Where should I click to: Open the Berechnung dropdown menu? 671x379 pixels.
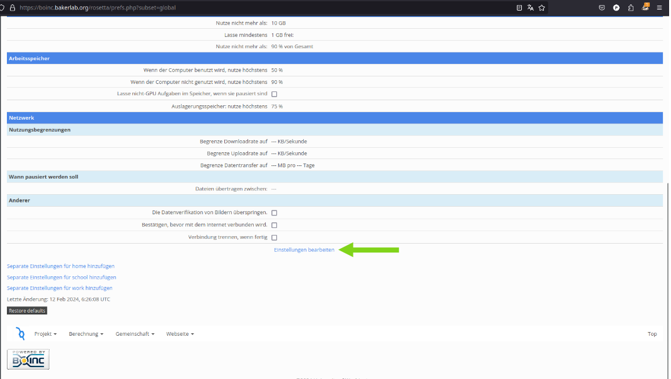click(x=86, y=334)
